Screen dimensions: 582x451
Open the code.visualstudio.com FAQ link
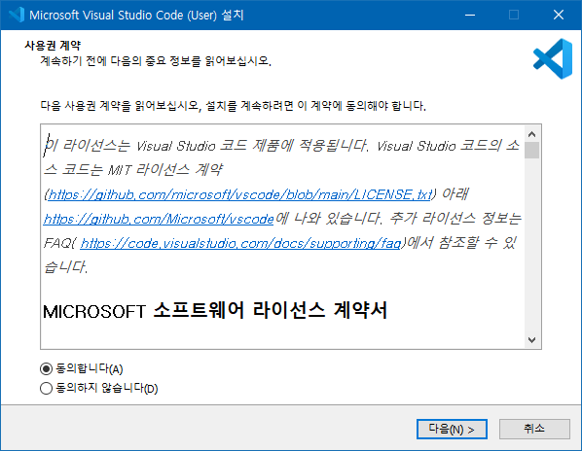point(240,243)
